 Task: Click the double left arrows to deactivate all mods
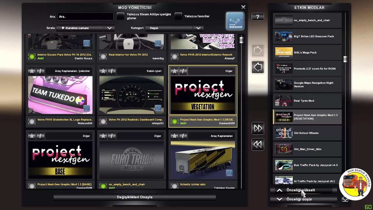(258, 145)
